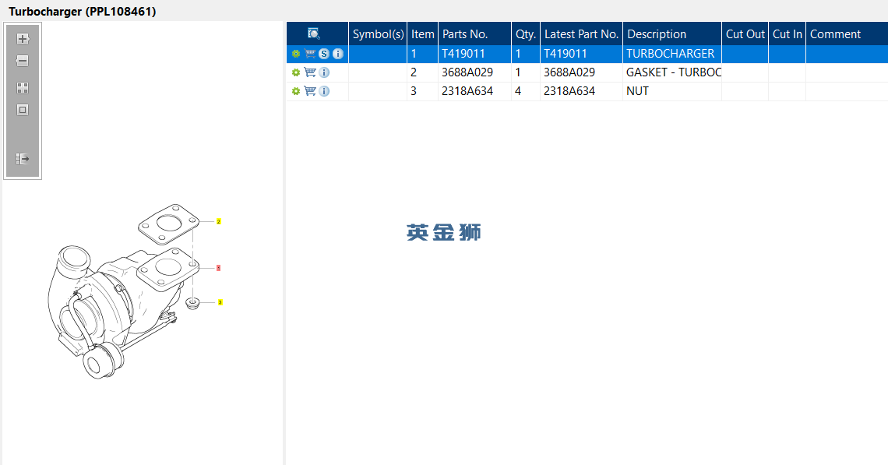Select yellow callout 2 on diagram
The height and width of the screenshot is (465, 888).
point(219,221)
